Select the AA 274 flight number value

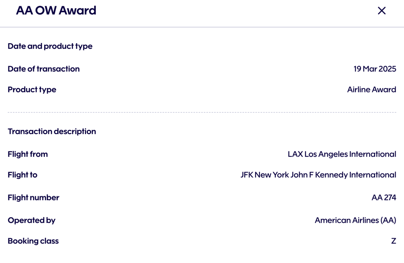(x=384, y=198)
